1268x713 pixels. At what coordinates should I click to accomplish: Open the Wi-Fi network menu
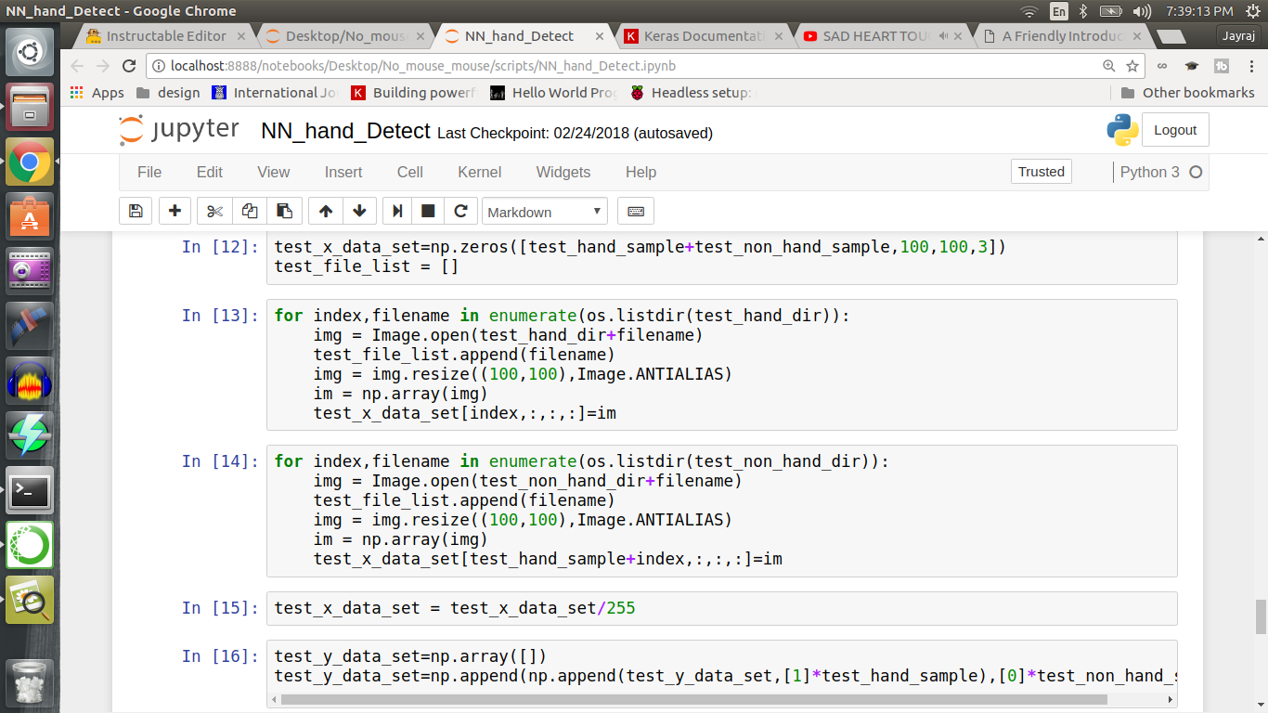(x=1029, y=11)
